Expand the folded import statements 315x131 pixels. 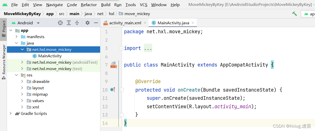(x=122, y=48)
